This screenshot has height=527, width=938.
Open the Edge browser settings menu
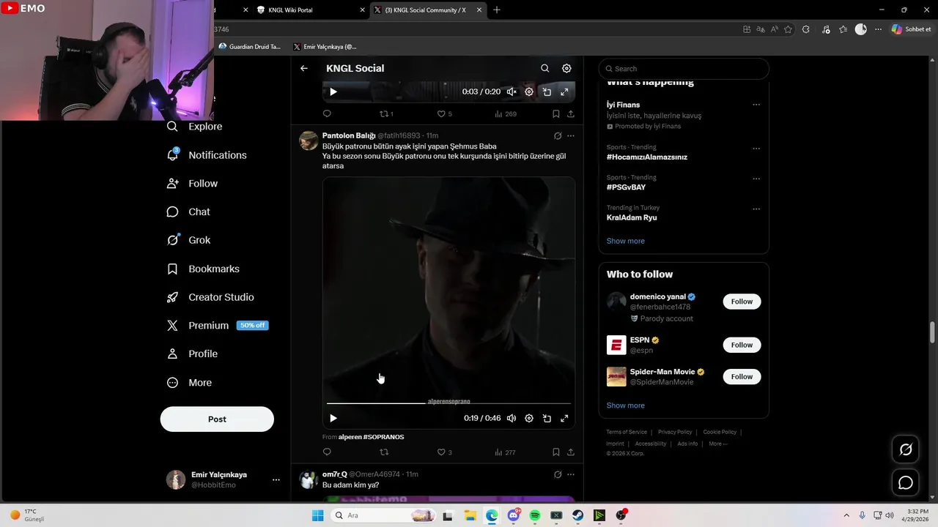coord(878,29)
